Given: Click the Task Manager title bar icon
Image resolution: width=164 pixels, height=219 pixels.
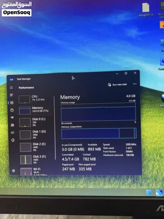Looking at the screenshot, I should pyautogui.click(x=11, y=79).
